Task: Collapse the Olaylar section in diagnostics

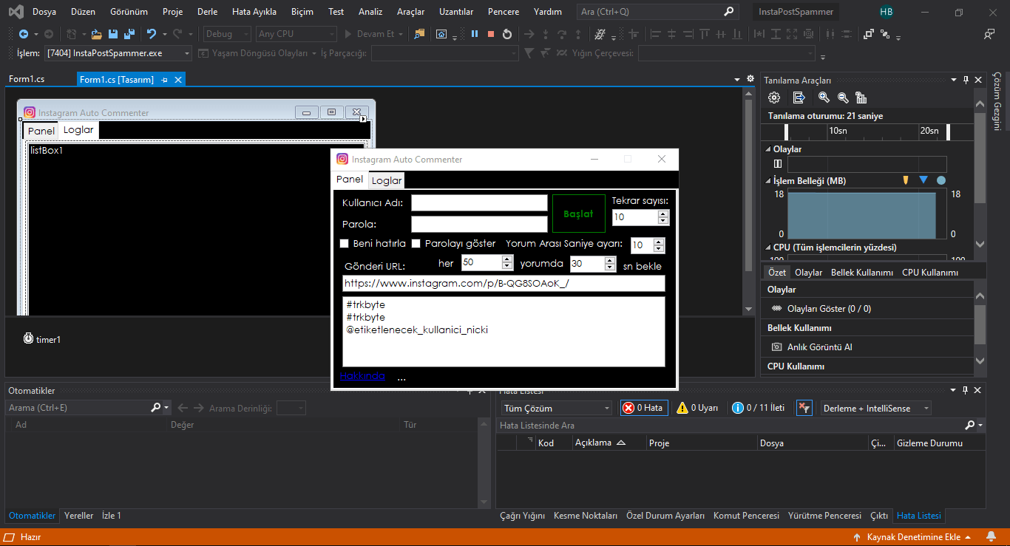Action: click(x=767, y=149)
